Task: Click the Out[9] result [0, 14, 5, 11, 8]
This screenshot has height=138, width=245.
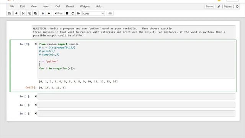Action: 52,88
